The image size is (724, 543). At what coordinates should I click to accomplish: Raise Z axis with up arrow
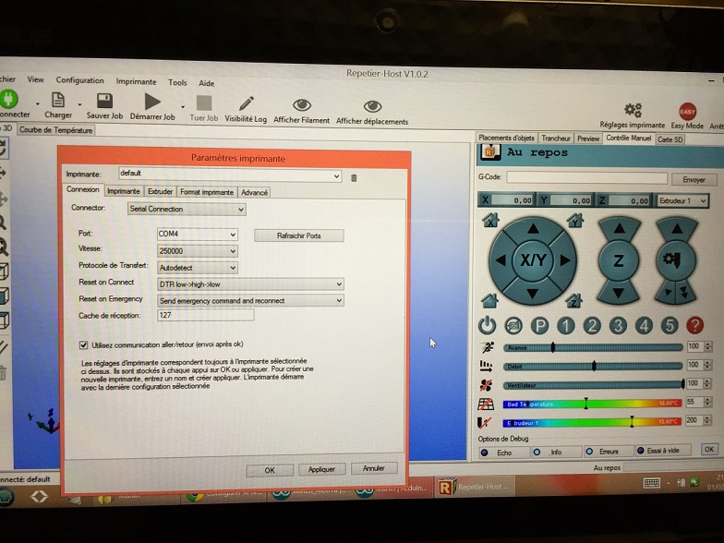tap(619, 228)
